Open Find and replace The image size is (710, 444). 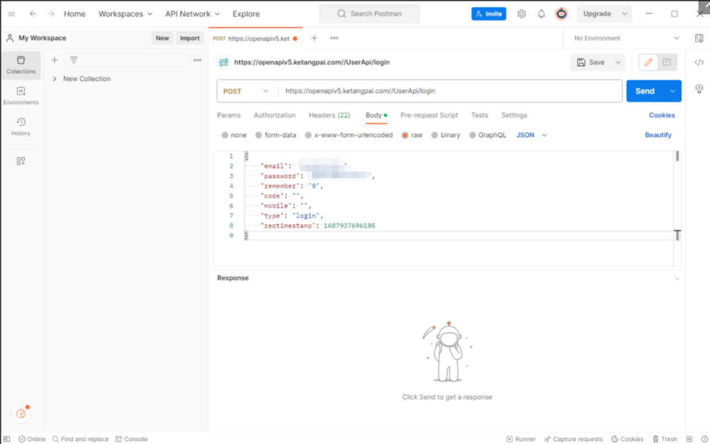[81, 439]
